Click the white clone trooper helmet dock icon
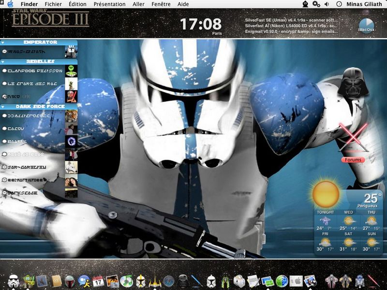The image size is (387, 290). click(211, 281)
